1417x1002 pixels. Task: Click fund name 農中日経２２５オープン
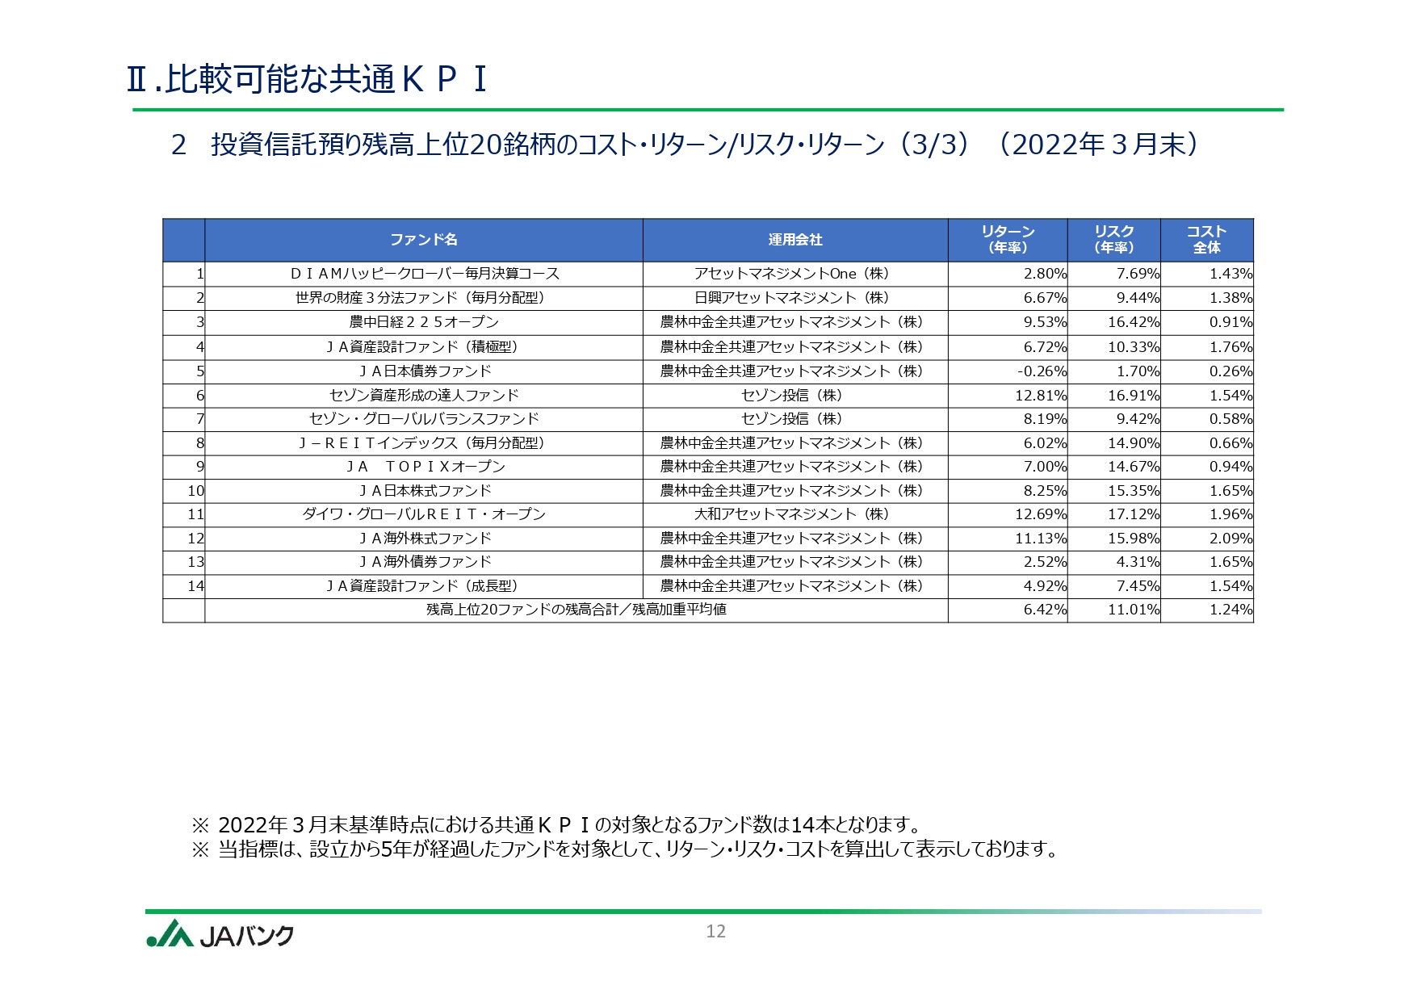point(424,322)
